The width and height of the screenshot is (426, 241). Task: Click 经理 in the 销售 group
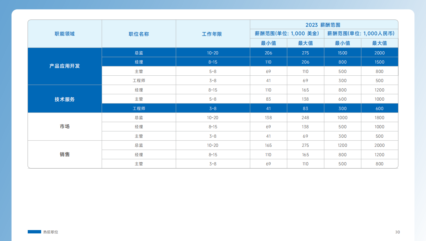(139, 154)
